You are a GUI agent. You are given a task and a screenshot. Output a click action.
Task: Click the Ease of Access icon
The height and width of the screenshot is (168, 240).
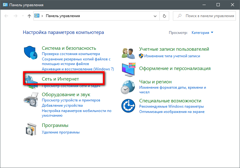(128, 106)
